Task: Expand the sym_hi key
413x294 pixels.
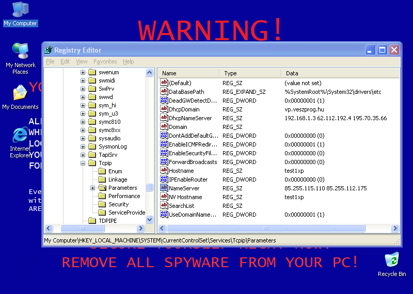Action: tap(83, 105)
